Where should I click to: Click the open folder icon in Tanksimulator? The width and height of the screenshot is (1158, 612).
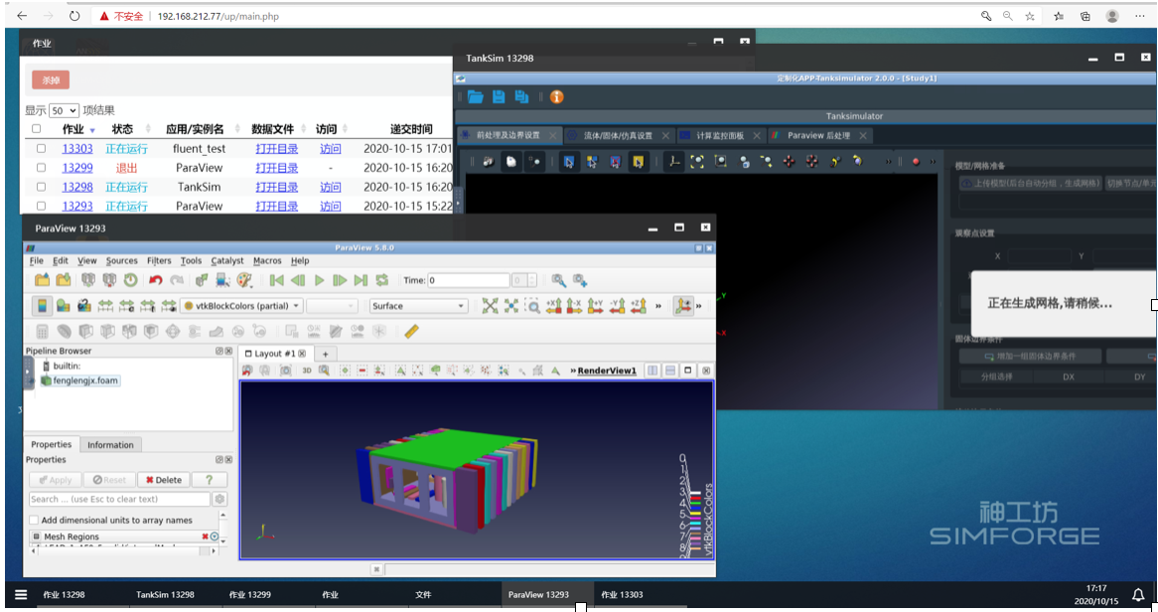pyautogui.click(x=476, y=96)
